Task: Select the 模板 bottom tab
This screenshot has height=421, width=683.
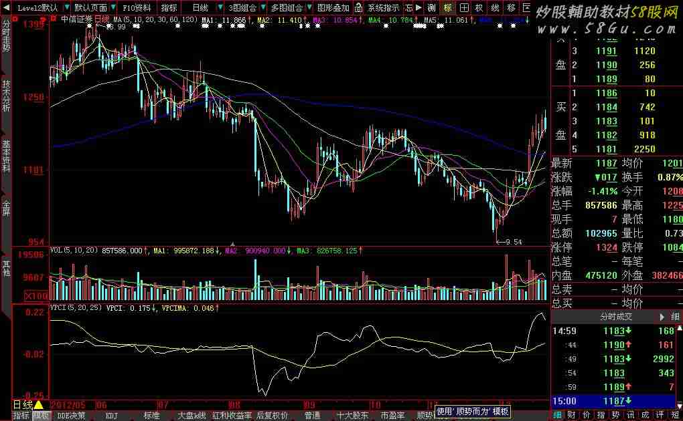Action: (42, 416)
